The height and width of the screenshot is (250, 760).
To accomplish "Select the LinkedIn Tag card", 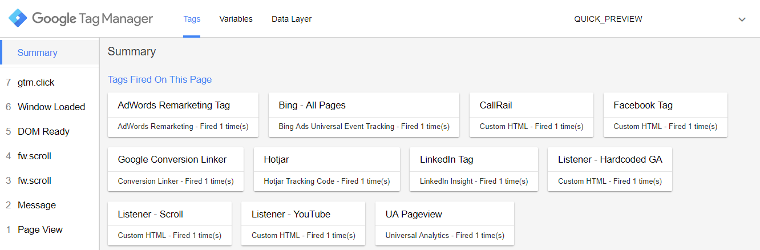I will 474,169.
